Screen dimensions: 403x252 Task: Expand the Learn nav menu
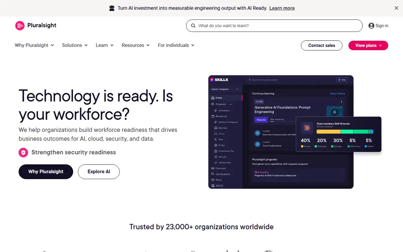[105, 45]
